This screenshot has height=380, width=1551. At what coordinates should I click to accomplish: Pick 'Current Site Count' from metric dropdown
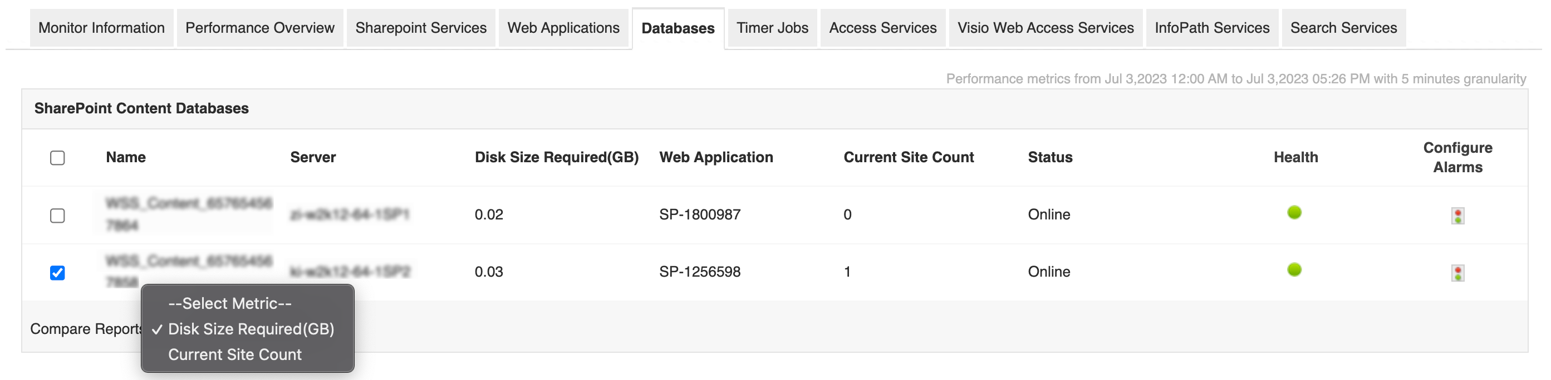click(x=234, y=355)
